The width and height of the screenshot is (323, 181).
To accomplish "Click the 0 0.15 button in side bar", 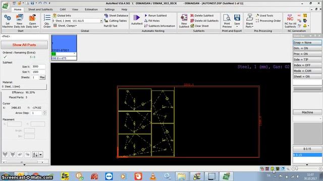I will [x=307, y=149].
